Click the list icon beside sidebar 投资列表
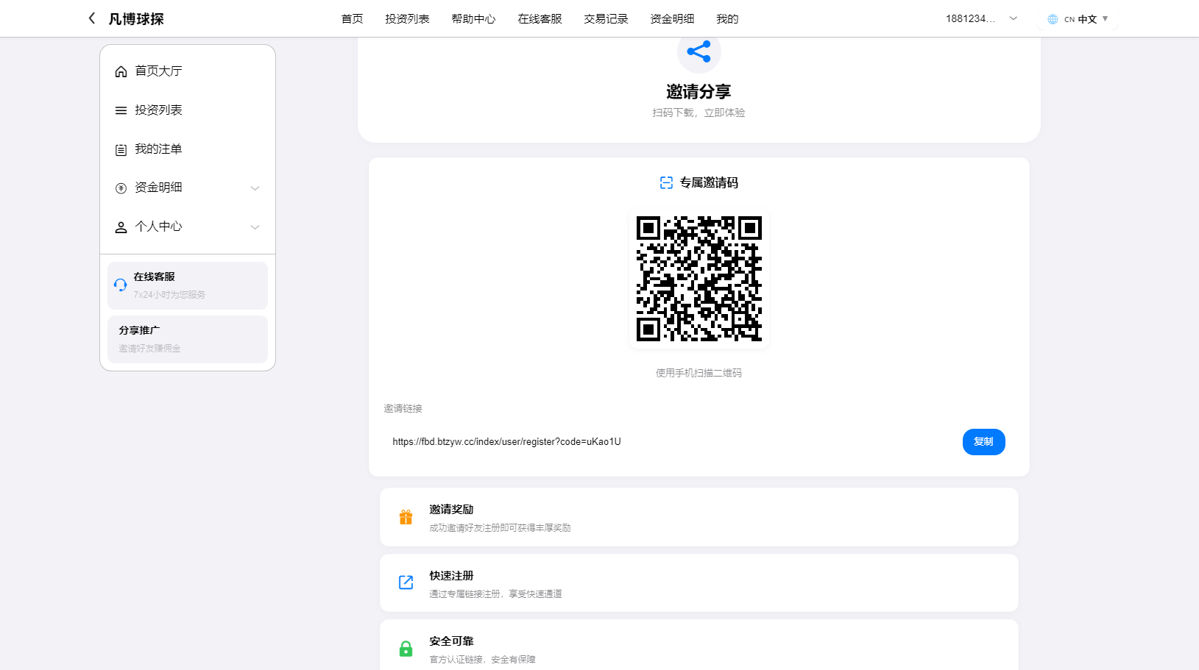Screen dimensions: 1199x670 click(x=121, y=110)
